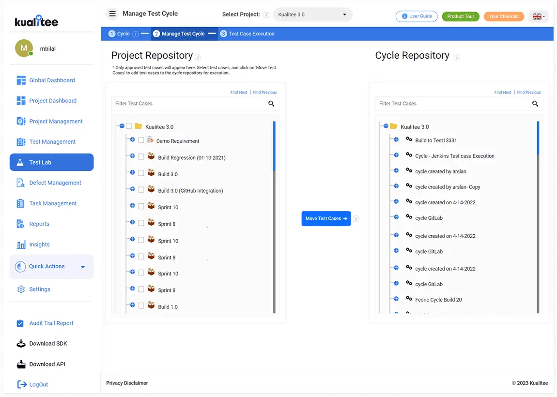Screen dimensions: 557x397
Task: Click the Settings gear icon
Action: (x=21, y=290)
